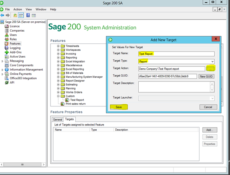Click the Forward arrow toolbar icon
The width and height of the screenshot is (230, 175).
(8, 15)
